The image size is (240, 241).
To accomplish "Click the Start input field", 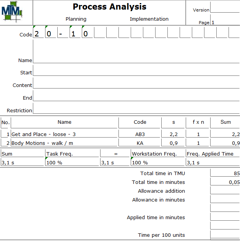I will coord(136,72).
